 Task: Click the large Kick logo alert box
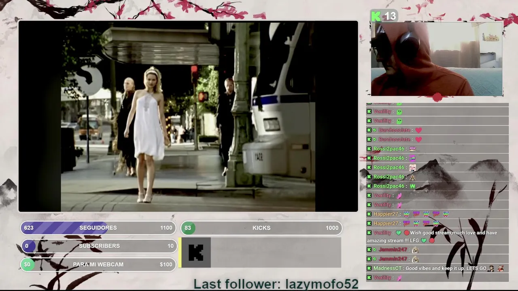click(x=196, y=253)
